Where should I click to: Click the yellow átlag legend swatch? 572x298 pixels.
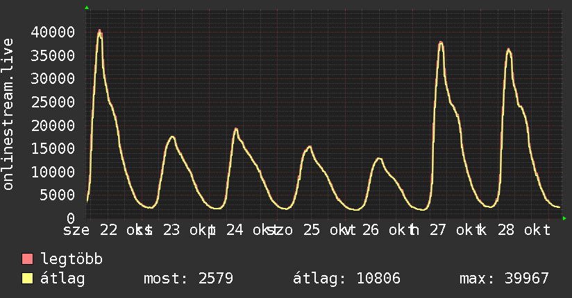pyautogui.click(x=27, y=279)
